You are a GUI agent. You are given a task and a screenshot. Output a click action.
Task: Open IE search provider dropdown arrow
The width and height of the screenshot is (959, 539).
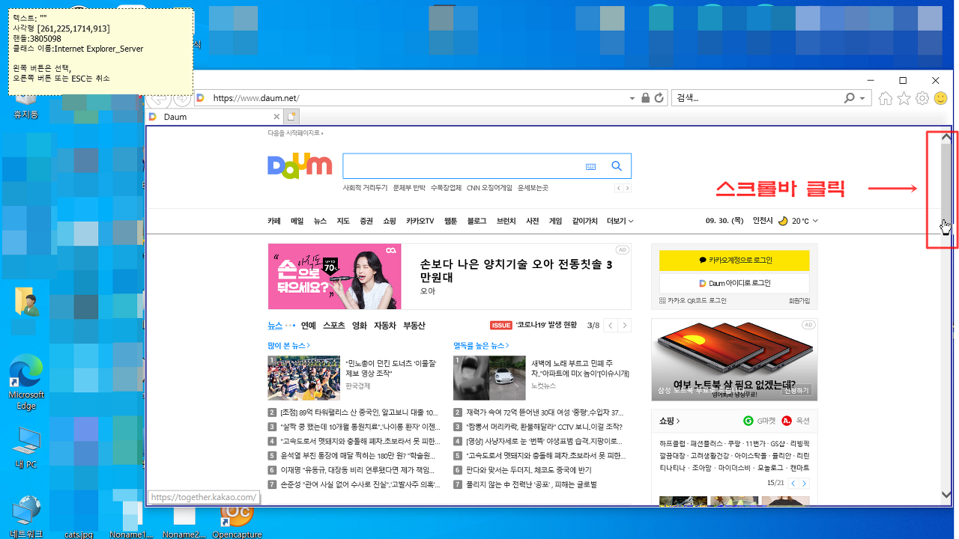pyautogui.click(x=863, y=98)
